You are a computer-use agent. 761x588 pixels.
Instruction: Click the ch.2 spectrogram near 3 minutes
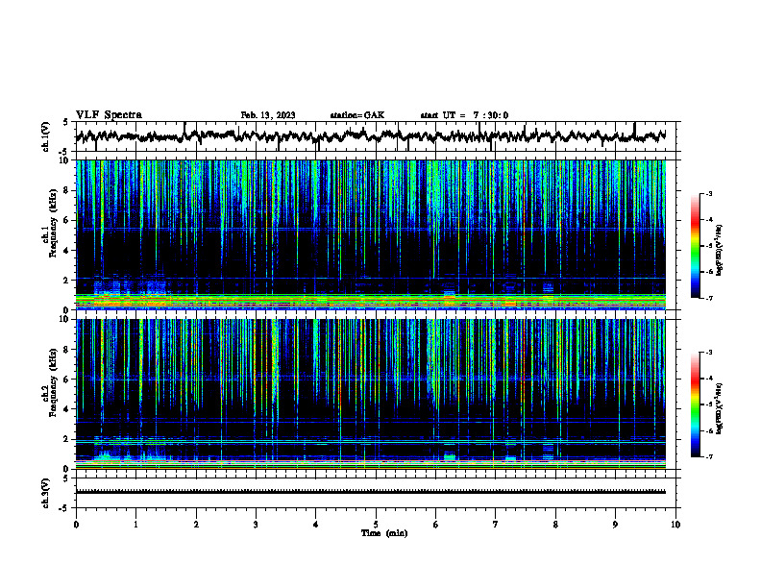[x=256, y=394]
